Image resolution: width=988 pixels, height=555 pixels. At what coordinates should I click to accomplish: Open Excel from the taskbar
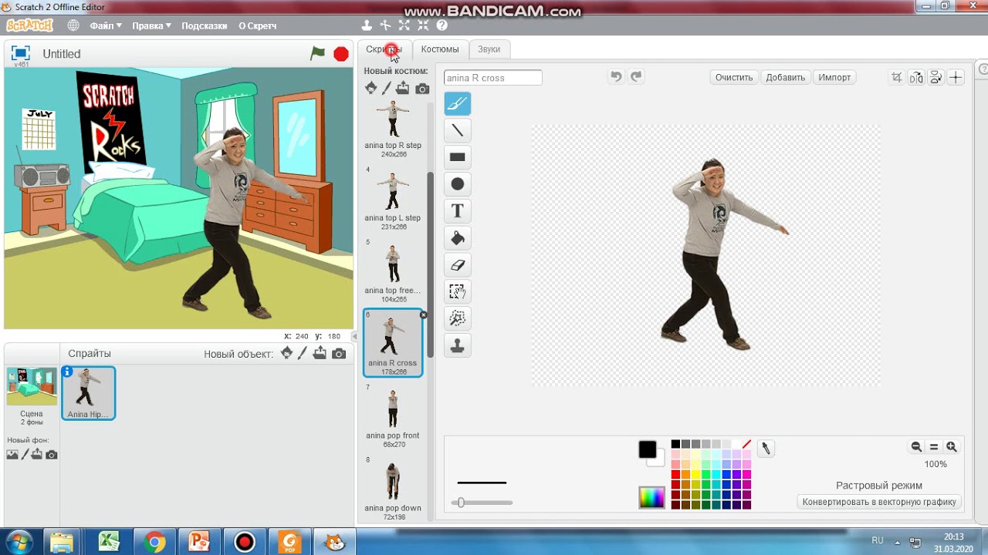pyautogui.click(x=109, y=542)
